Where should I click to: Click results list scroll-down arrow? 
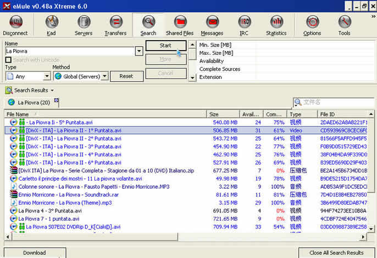[x=371, y=229]
